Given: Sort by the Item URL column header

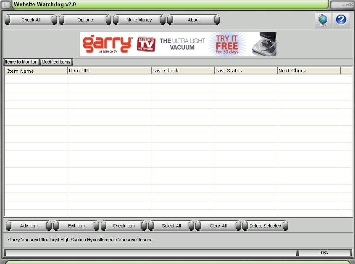Looking at the screenshot, I should (109, 71).
